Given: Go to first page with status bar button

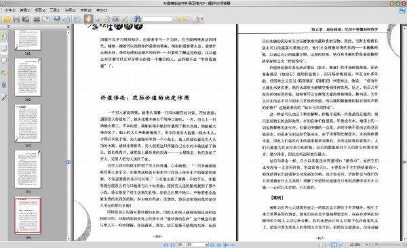Looking at the screenshot, I should (x=166, y=245).
